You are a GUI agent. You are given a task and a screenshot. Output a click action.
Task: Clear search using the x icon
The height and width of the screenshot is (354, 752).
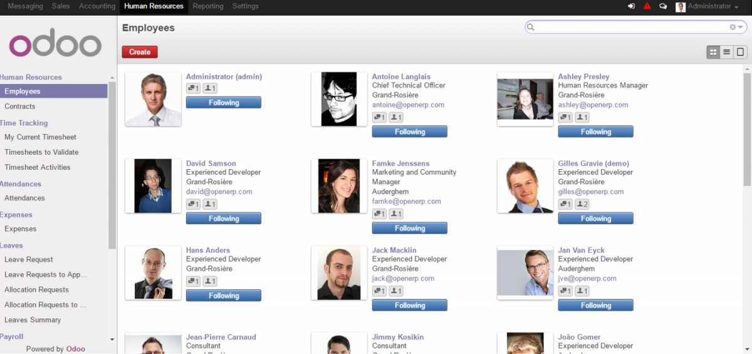click(x=732, y=27)
